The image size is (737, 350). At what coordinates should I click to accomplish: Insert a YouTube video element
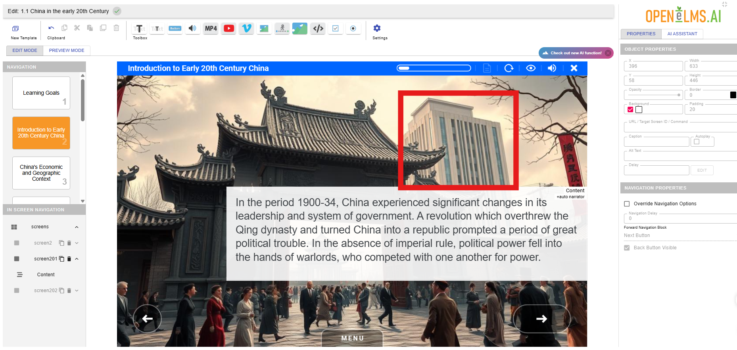pyautogui.click(x=229, y=29)
